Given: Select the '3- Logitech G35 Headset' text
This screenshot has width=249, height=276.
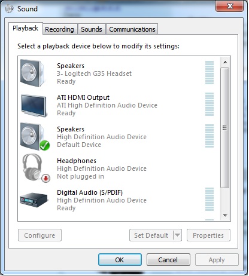Looking at the screenshot, I should pyautogui.click(x=94, y=73).
